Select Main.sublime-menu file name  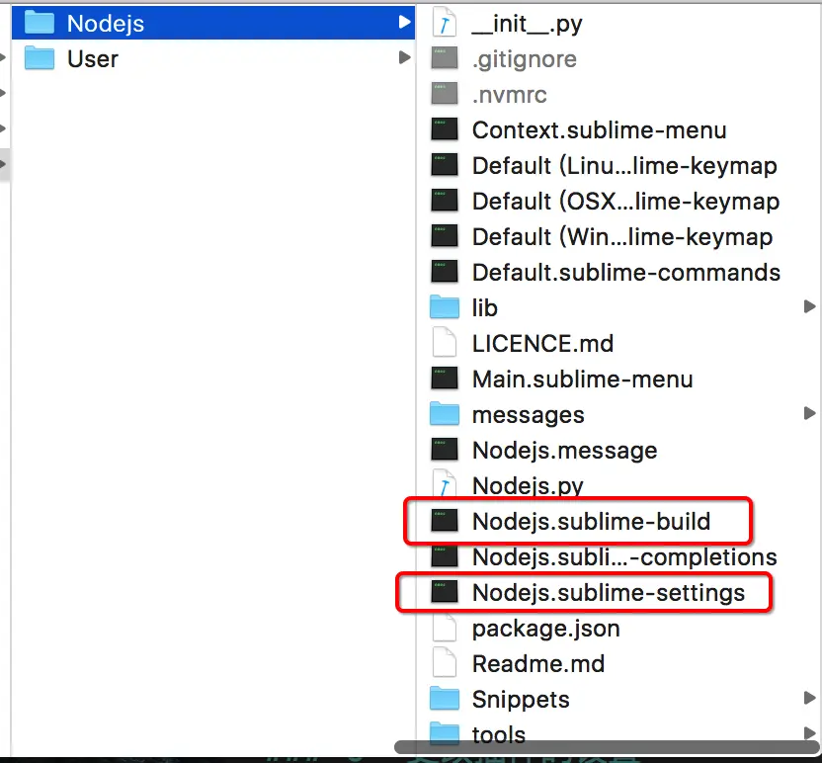coord(583,380)
